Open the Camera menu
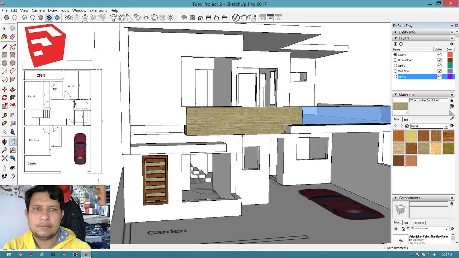Screen dimensions: 459x258 click(38, 10)
